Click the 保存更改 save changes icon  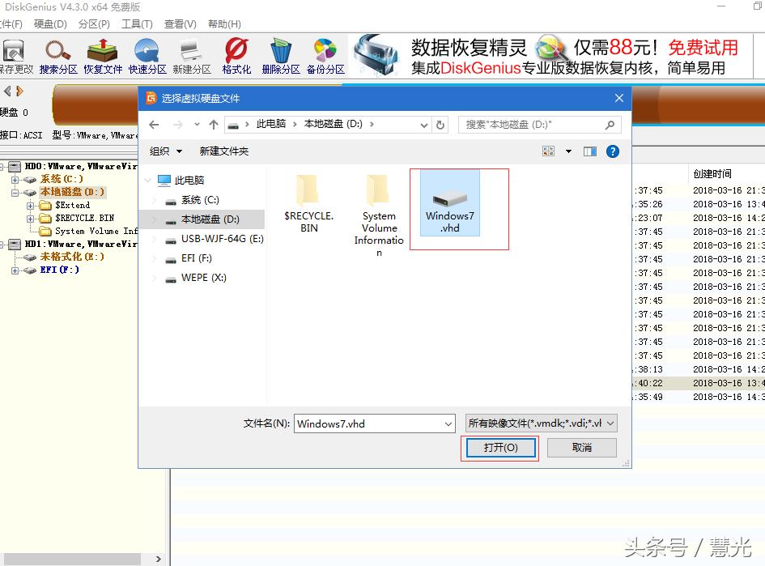tap(15, 54)
